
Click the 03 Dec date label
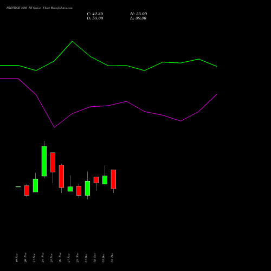104,257
